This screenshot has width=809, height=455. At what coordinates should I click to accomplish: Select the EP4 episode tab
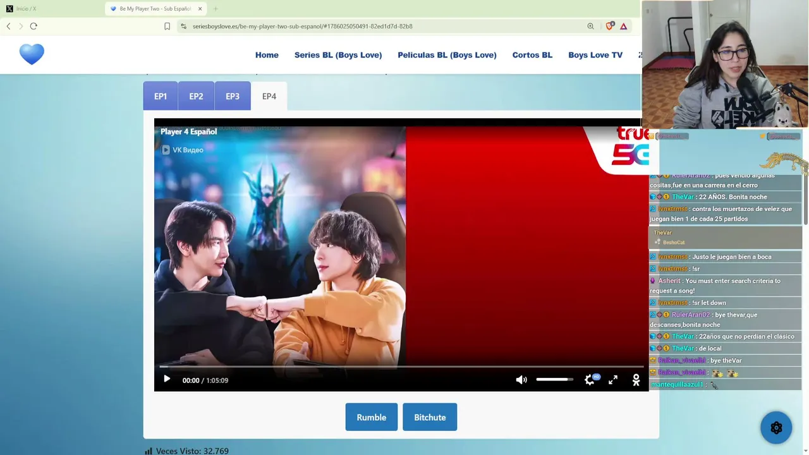tap(269, 96)
